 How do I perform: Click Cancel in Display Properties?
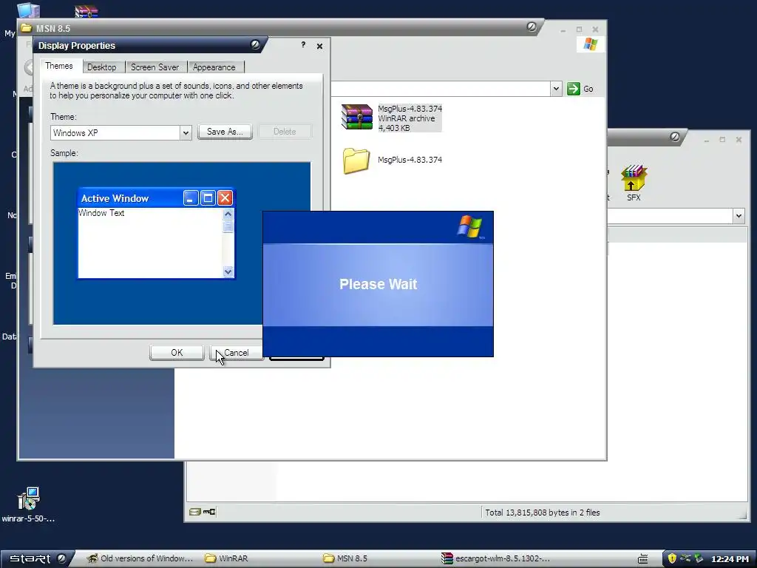point(237,353)
